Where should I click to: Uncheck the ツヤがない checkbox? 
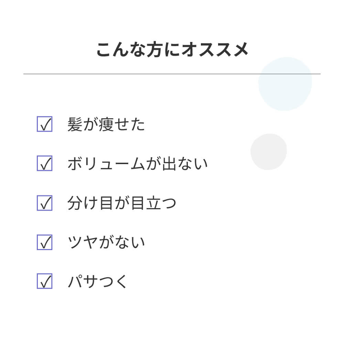pyautogui.click(x=44, y=242)
